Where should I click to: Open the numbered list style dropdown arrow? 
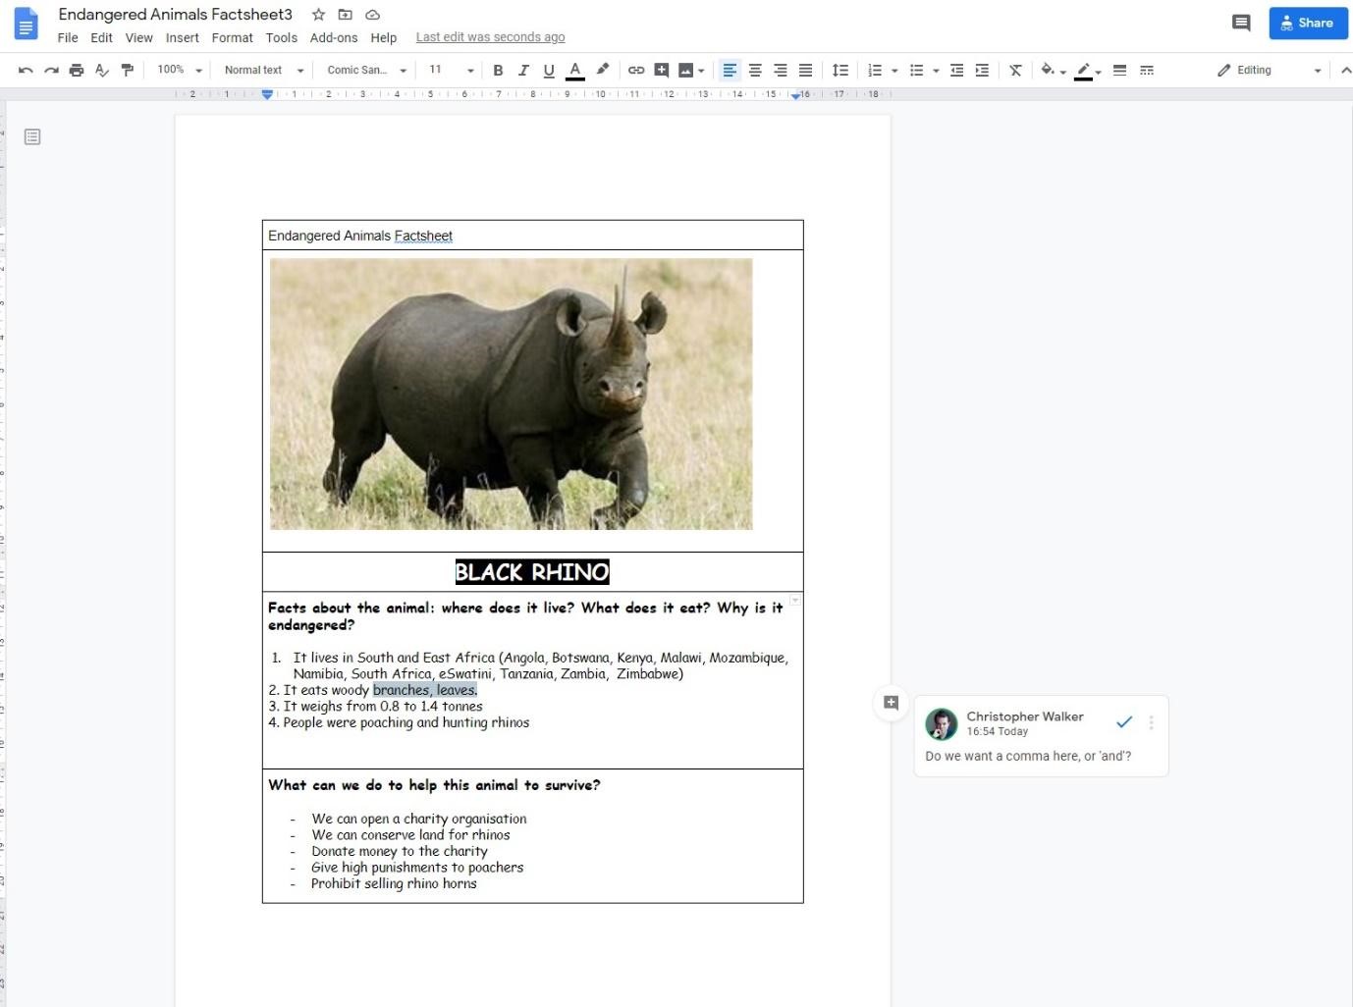tap(894, 71)
